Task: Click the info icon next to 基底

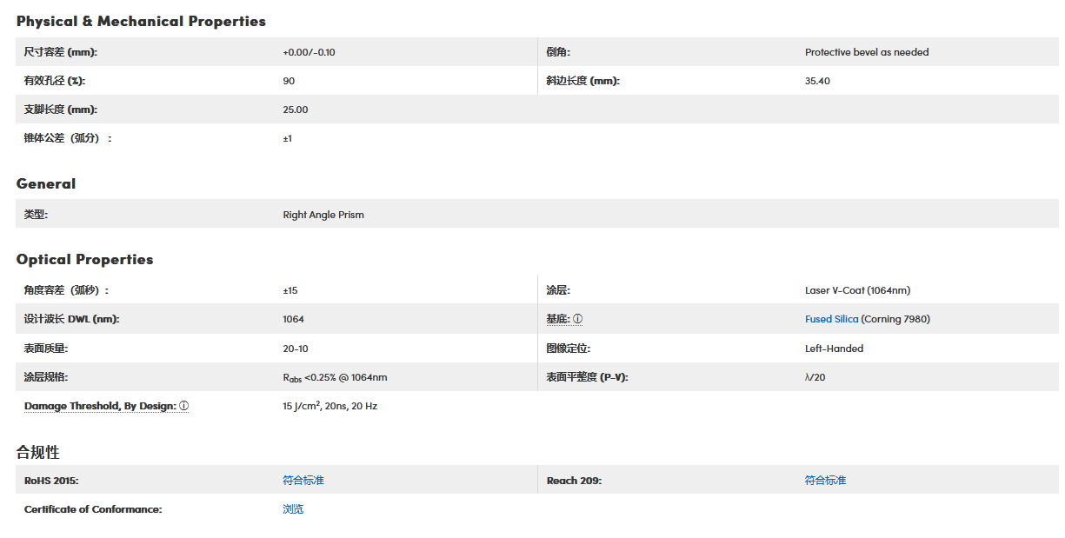Action: (x=578, y=319)
